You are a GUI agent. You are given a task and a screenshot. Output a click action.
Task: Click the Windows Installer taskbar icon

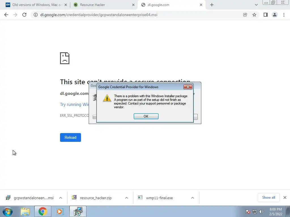click(78, 211)
